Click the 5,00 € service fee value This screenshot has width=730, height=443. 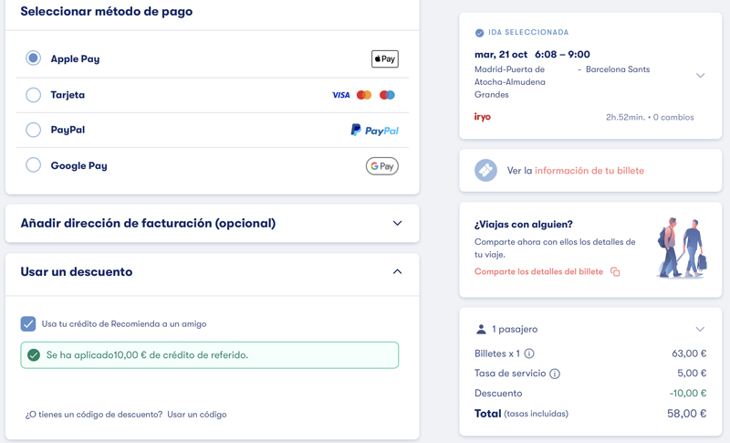click(692, 374)
